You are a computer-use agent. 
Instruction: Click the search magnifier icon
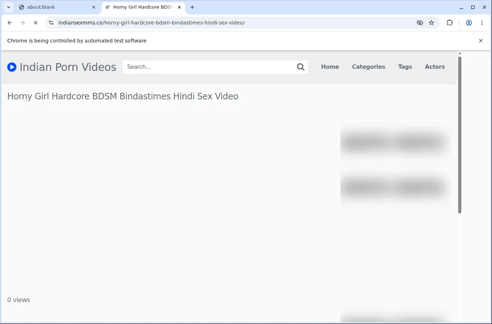click(301, 67)
